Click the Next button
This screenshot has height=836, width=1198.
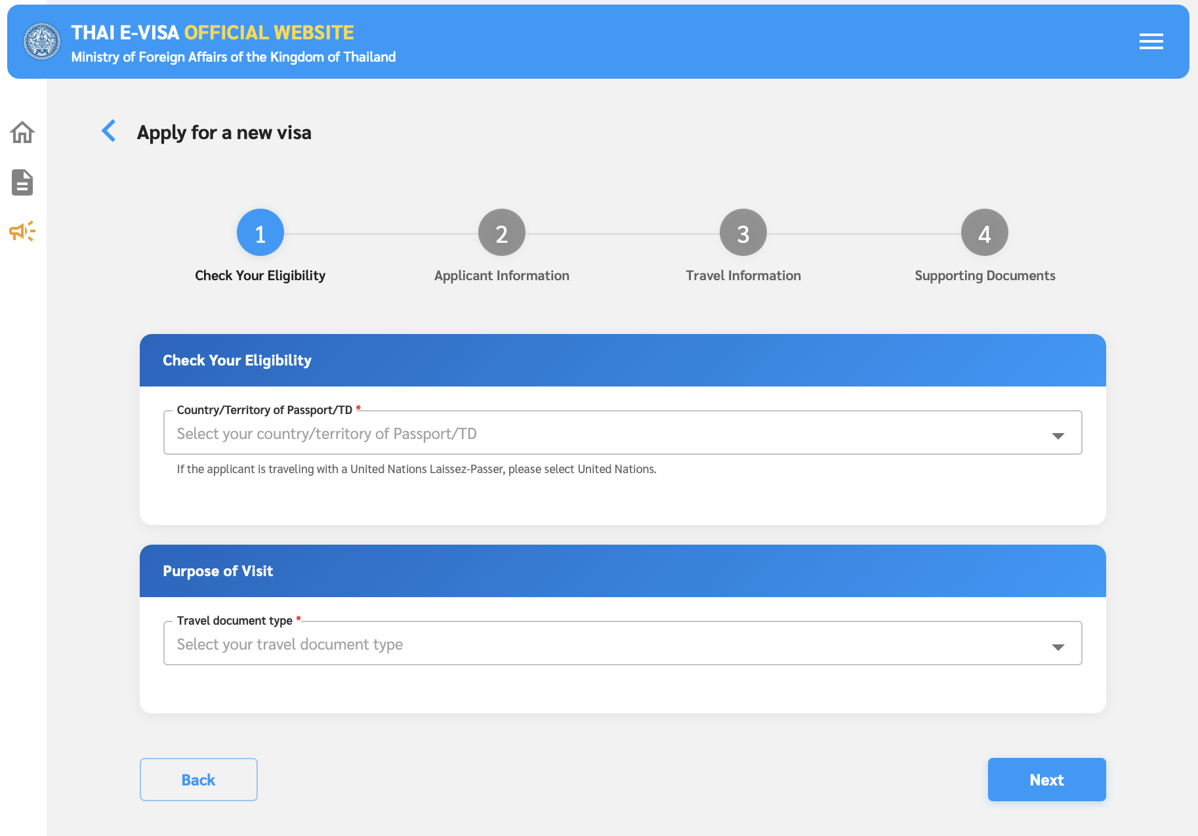(x=1047, y=780)
